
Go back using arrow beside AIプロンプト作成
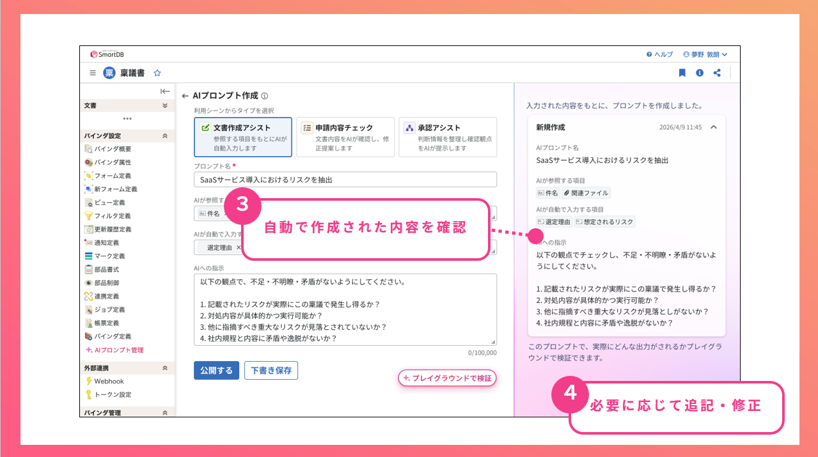pos(185,96)
